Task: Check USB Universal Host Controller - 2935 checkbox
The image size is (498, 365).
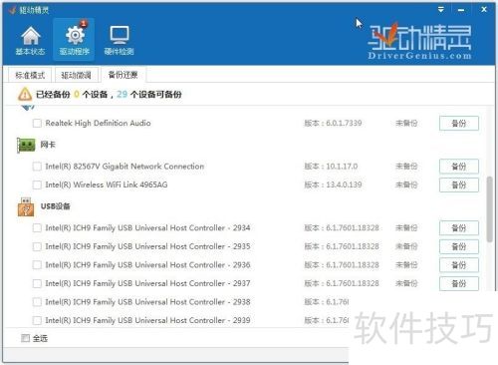Action: coord(37,246)
